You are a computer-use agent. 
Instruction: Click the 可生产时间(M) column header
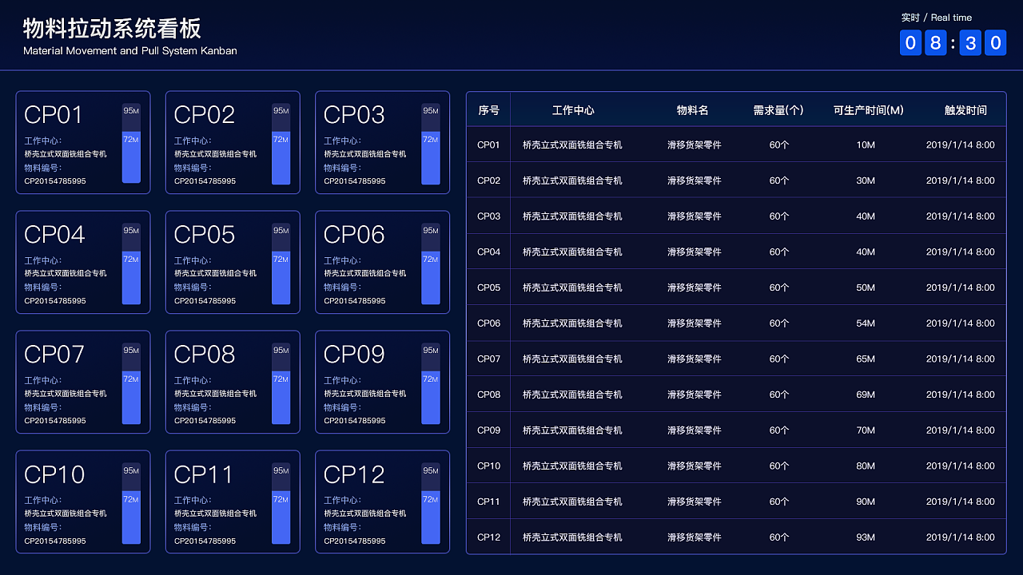[x=868, y=110]
